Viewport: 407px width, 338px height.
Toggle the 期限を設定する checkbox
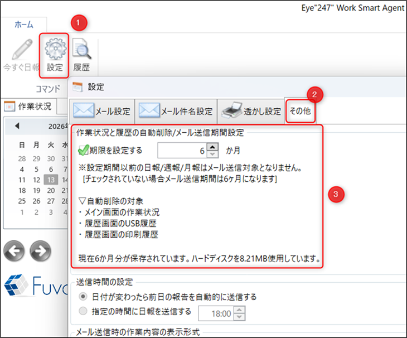pyautogui.click(x=83, y=150)
